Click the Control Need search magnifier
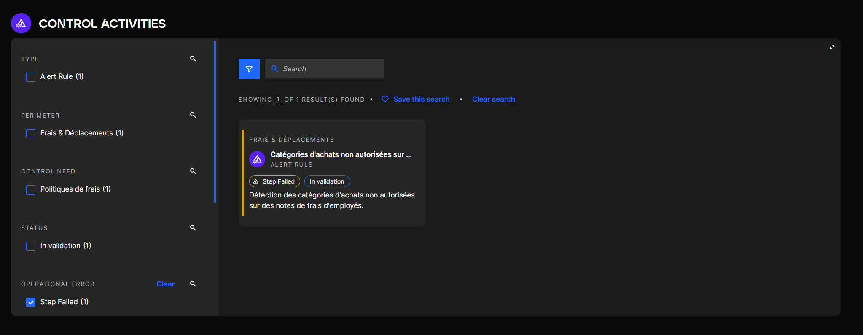Viewport: 863px width, 335px height. (193, 171)
